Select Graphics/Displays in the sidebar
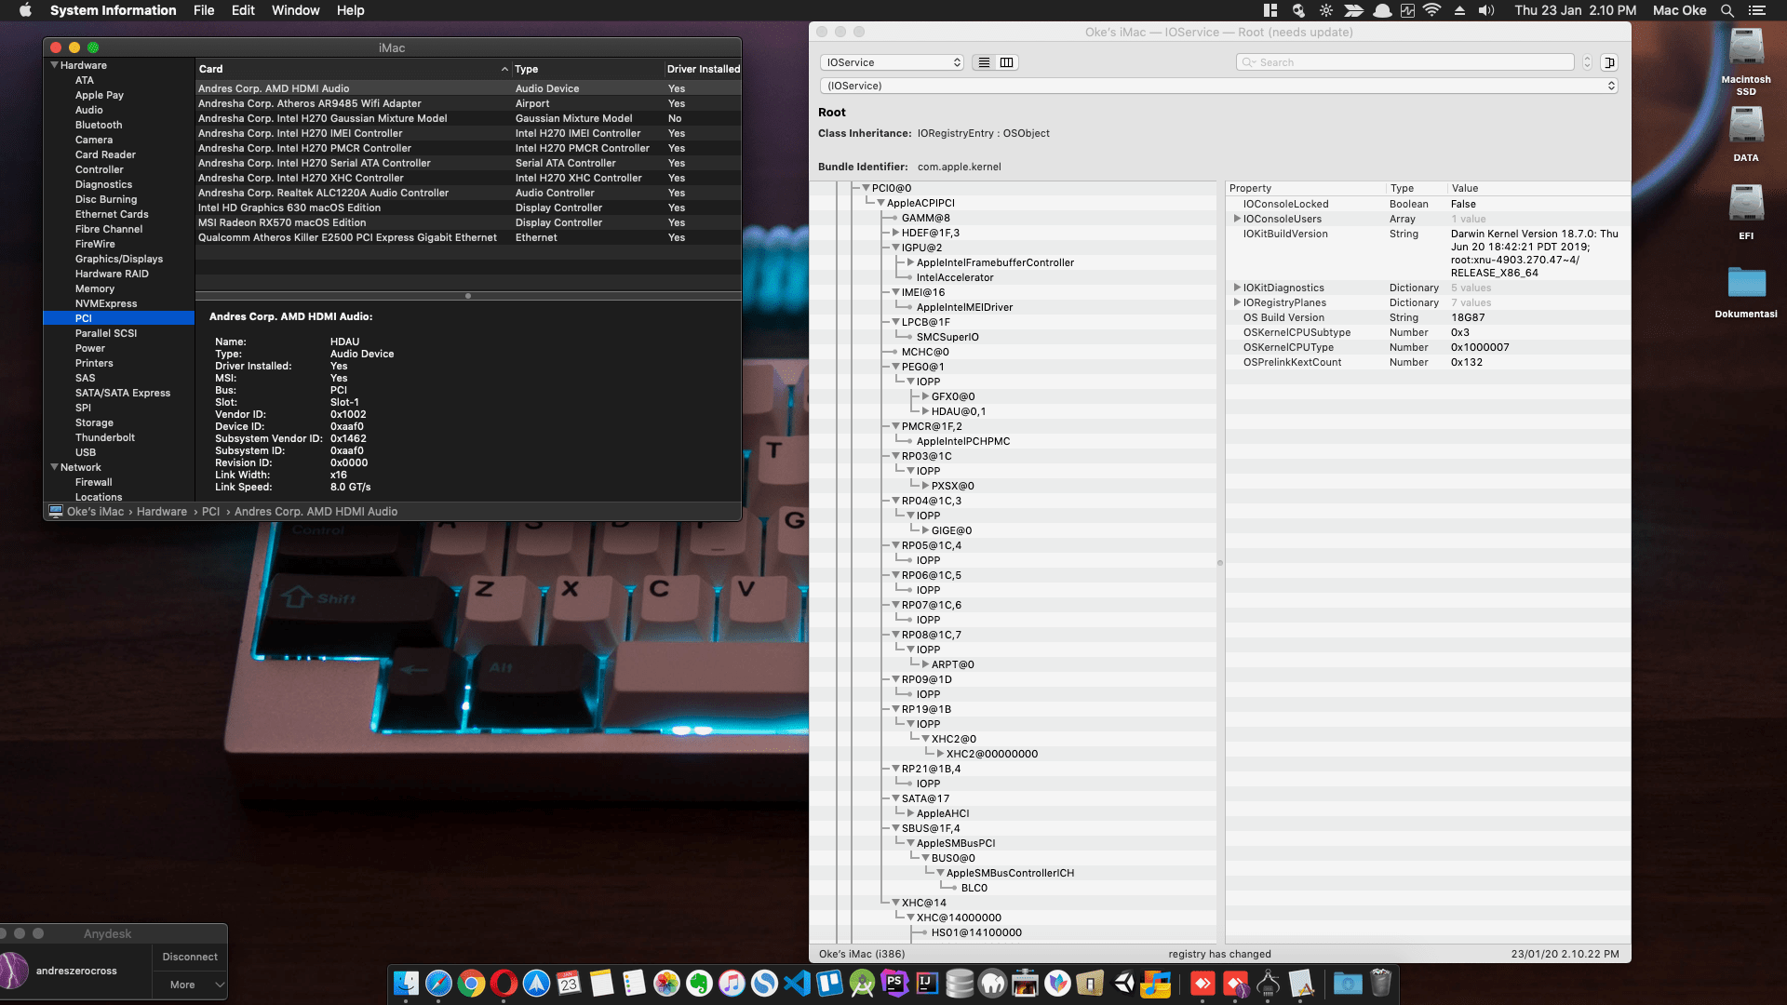 [x=119, y=259]
